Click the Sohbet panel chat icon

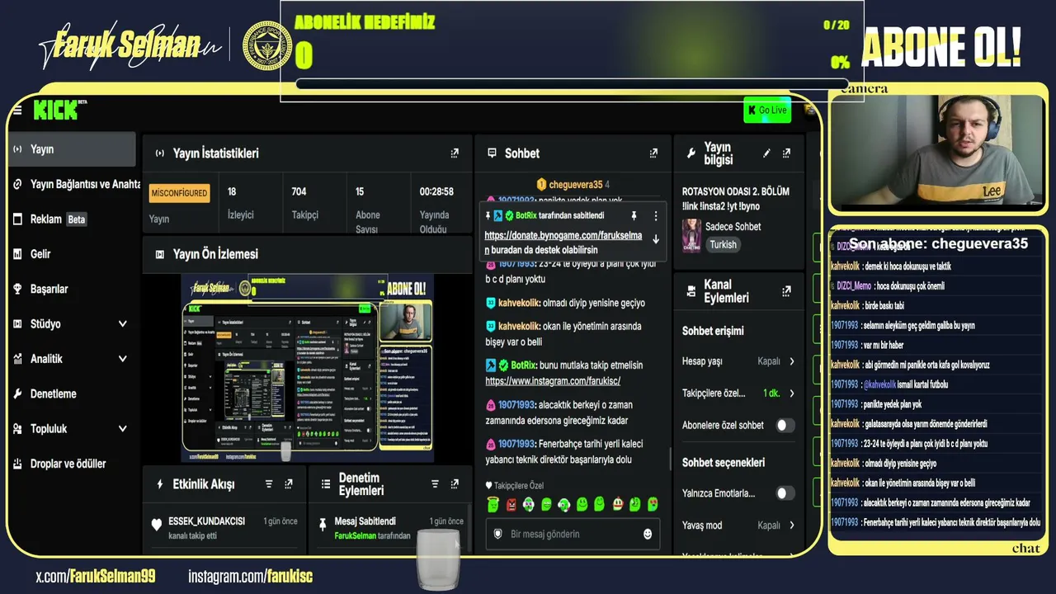tap(493, 153)
